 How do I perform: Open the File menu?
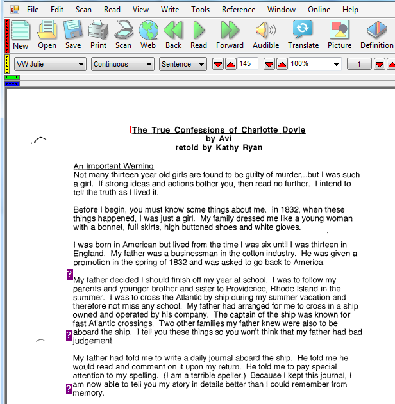[x=33, y=10]
